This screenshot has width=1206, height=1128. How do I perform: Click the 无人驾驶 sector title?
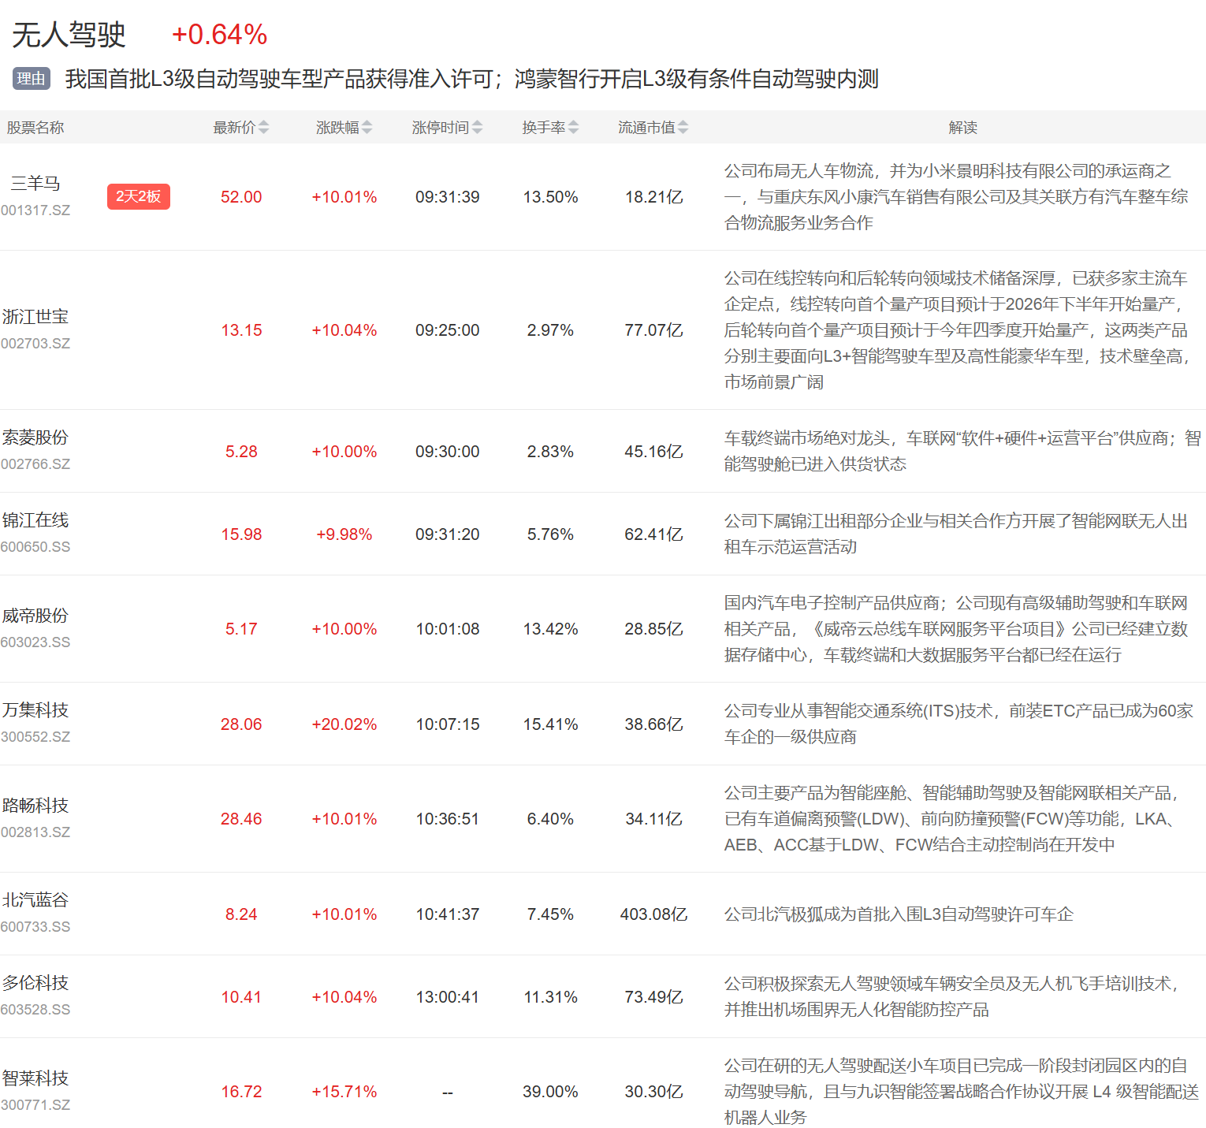69,35
